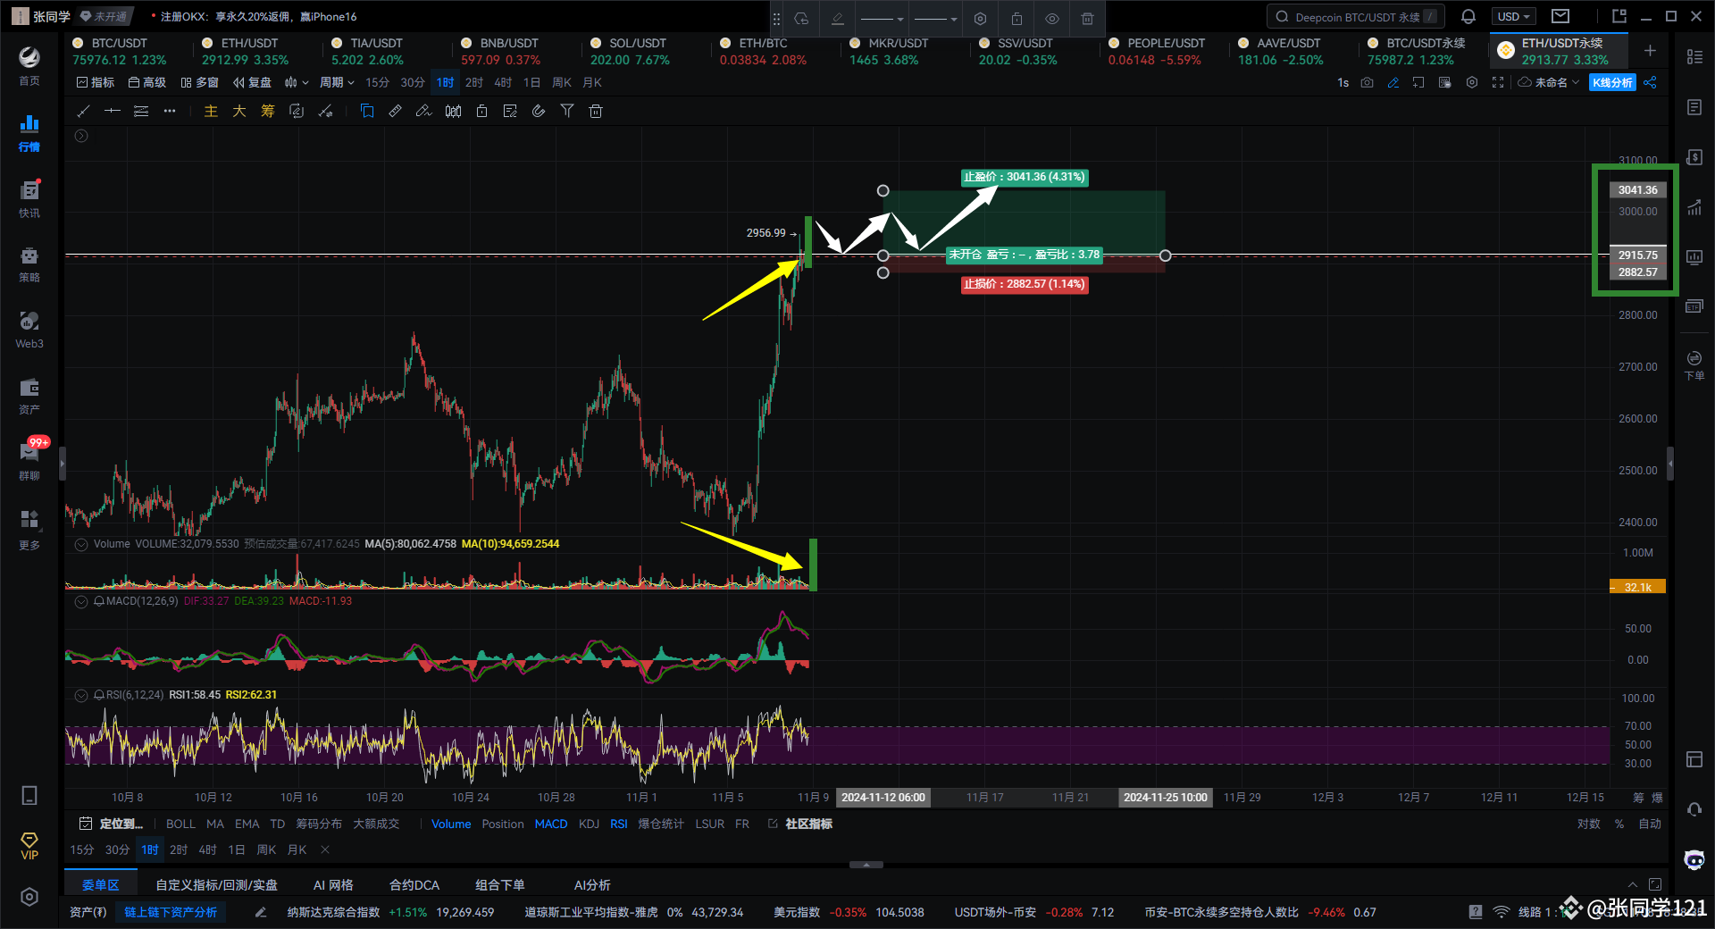Capture a chart screenshot with the camera icon
The image size is (1715, 929).
1368,82
